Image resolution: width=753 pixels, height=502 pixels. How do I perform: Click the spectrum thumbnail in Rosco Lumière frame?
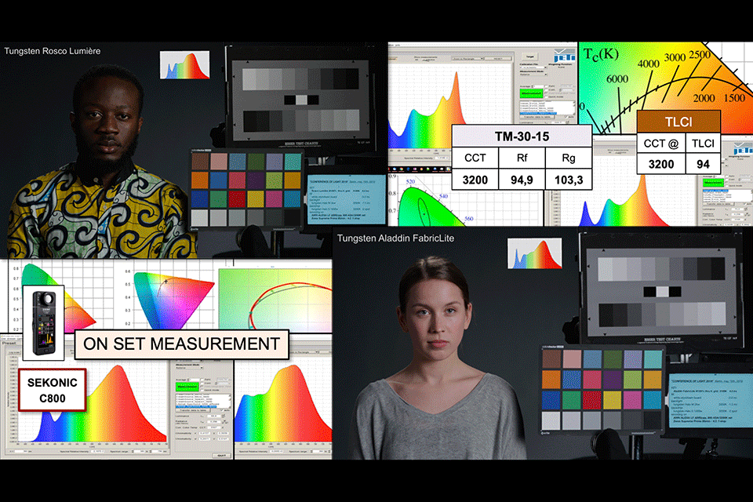[x=185, y=65]
